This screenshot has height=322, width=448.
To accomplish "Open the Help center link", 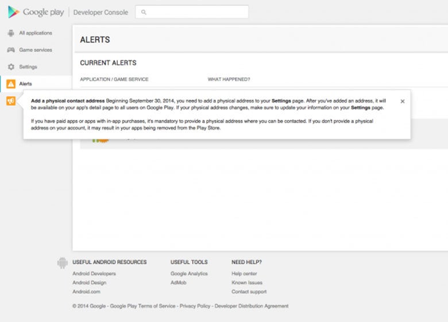I will pos(244,274).
